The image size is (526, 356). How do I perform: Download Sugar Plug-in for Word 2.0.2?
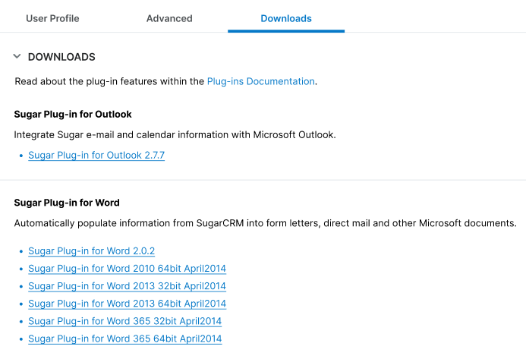(91, 251)
